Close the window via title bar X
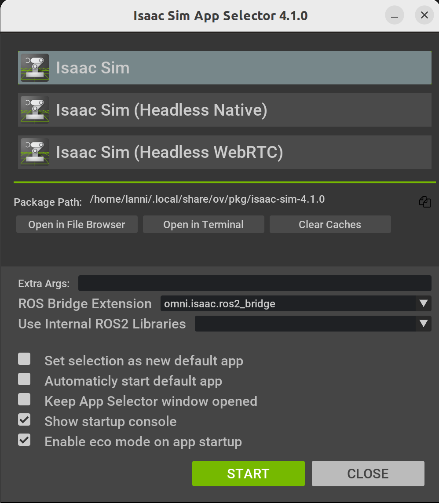Screen dimensions: 439x503 tap(424, 15)
